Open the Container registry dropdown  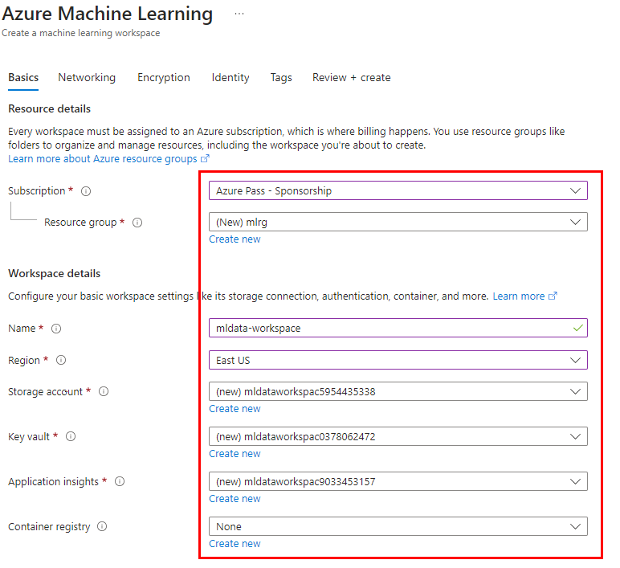click(398, 527)
